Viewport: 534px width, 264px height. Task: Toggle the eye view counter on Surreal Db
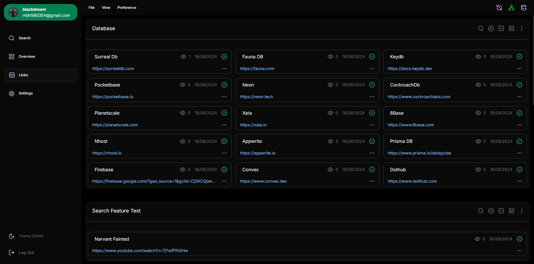pos(184,57)
